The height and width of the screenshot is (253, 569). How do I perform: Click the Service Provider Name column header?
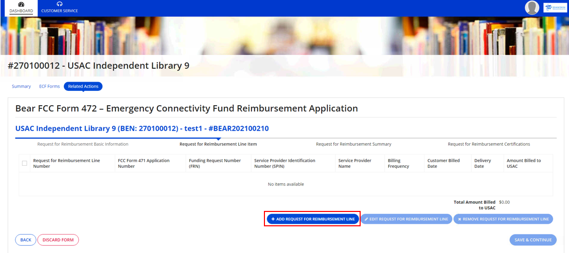pos(360,163)
